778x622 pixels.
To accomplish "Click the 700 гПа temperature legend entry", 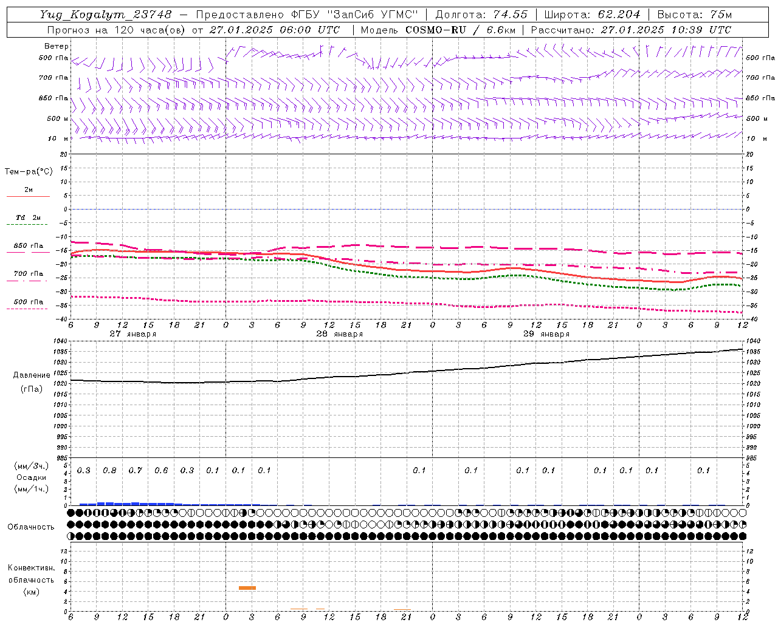I will pos(29,274).
